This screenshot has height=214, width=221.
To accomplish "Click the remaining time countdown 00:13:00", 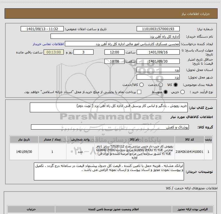I will click(54, 52).
